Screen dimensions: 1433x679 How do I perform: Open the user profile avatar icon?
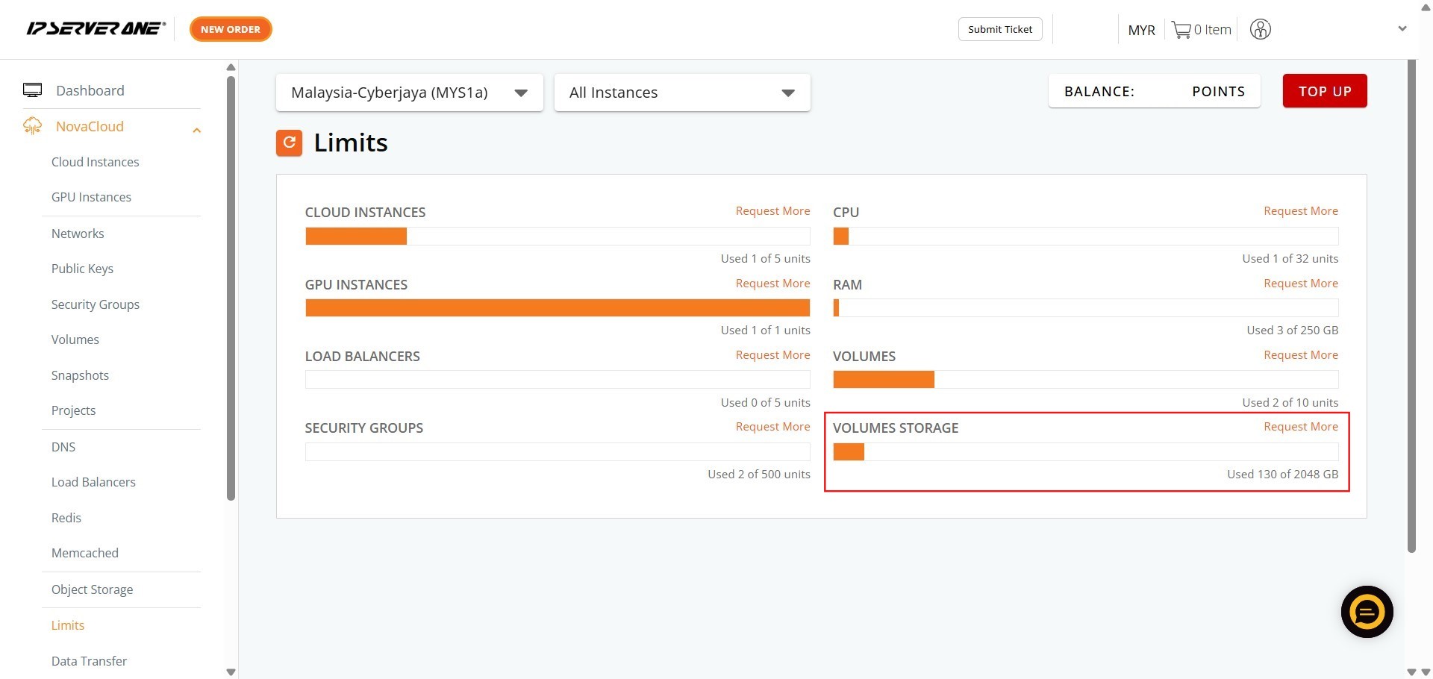pyautogui.click(x=1260, y=30)
